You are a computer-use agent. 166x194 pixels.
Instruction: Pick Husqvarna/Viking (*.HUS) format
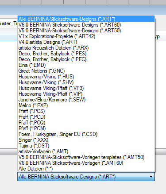tap(86, 77)
